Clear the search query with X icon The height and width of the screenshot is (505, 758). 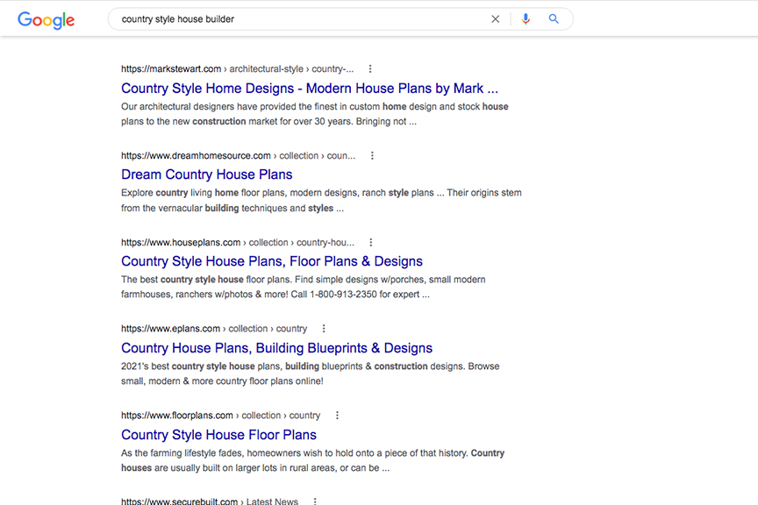[495, 19]
